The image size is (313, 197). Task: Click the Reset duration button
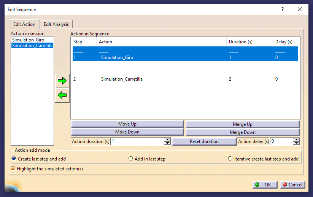point(204,141)
